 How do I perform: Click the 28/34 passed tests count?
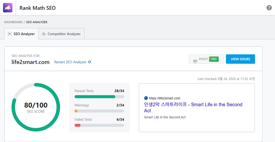pyautogui.click(x=119, y=91)
